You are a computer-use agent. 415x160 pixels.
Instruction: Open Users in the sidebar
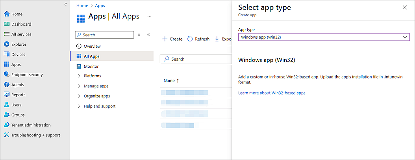pyautogui.click(x=13, y=105)
